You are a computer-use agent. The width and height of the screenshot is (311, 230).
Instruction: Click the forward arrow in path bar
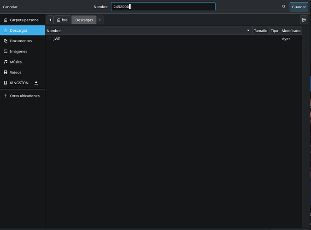[x=100, y=20]
